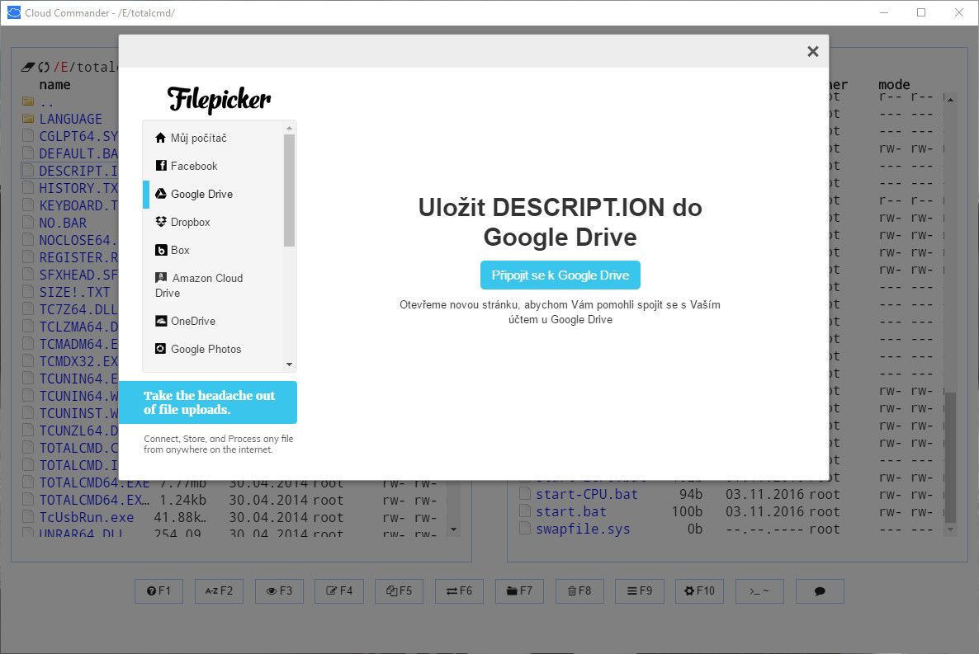The height and width of the screenshot is (654, 979).
Task: Click the F2 rename button
Action: tap(219, 591)
